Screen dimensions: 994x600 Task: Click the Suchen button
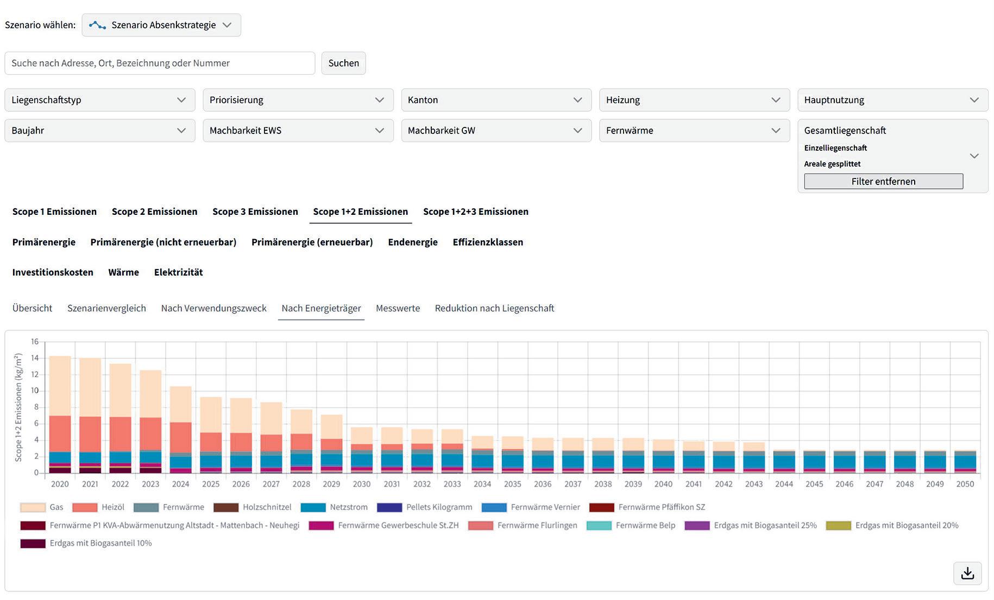pos(343,63)
